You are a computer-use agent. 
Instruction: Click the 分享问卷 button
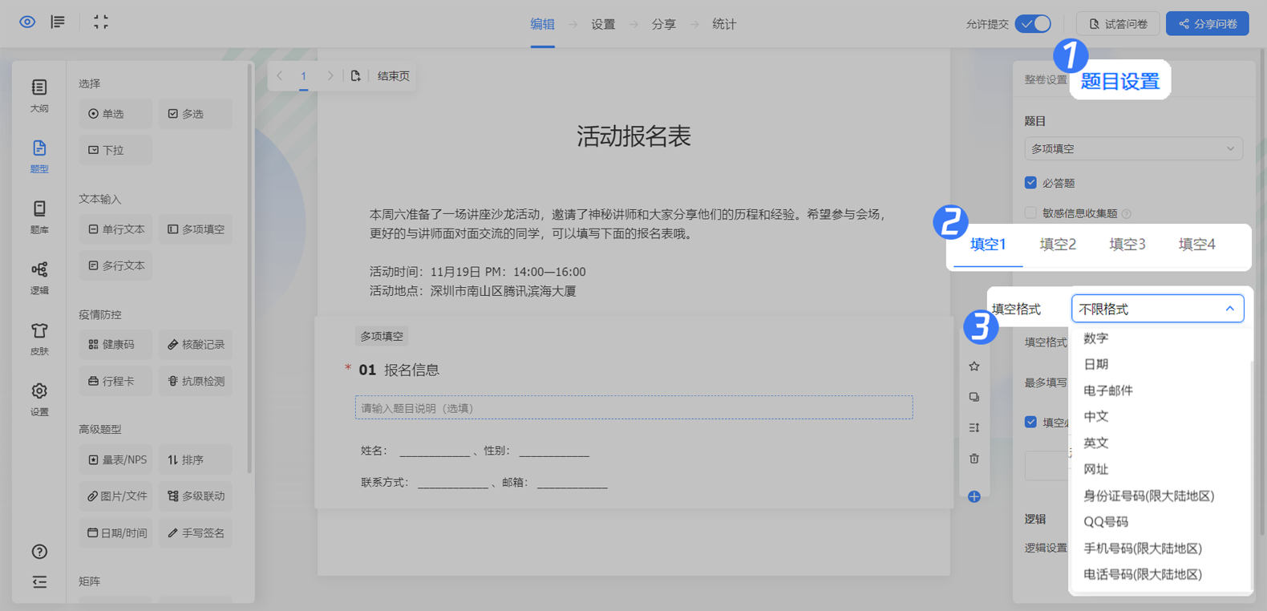(1207, 24)
